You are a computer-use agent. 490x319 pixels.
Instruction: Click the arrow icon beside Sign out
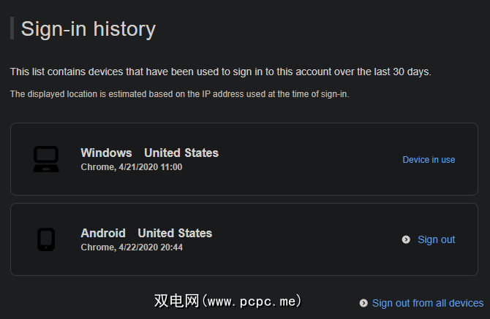coord(406,239)
